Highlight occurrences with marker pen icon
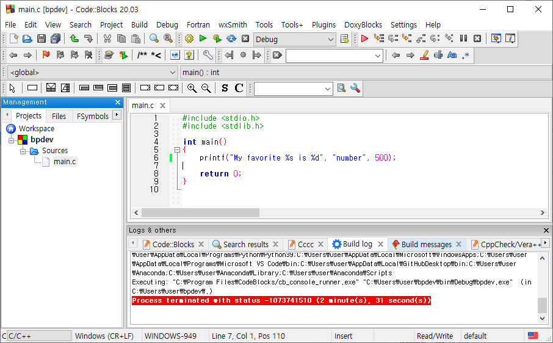This screenshot has height=343, width=553. coord(424,55)
